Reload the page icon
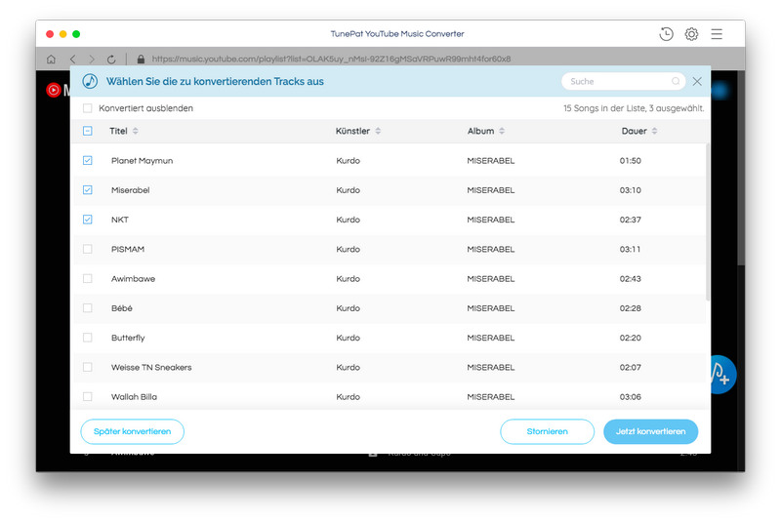Image resolution: width=781 pixels, height=523 pixels. tap(111, 60)
